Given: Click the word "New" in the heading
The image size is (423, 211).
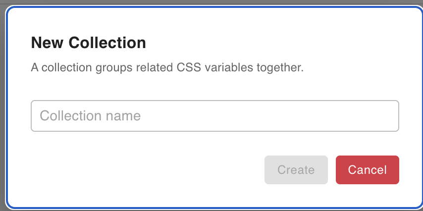Looking at the screenshot, I should point(48,43).
